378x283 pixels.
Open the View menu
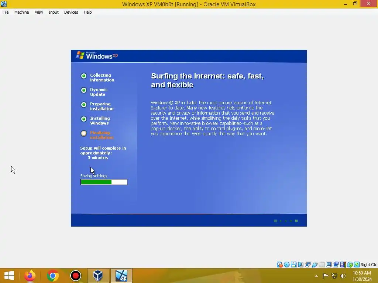39,12
